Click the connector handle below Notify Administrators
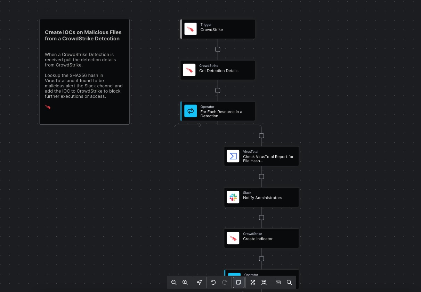The image size is (421, 292). pos(261,218)
